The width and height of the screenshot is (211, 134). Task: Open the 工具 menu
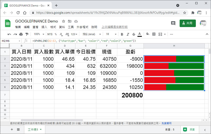(x=71, y=27)
